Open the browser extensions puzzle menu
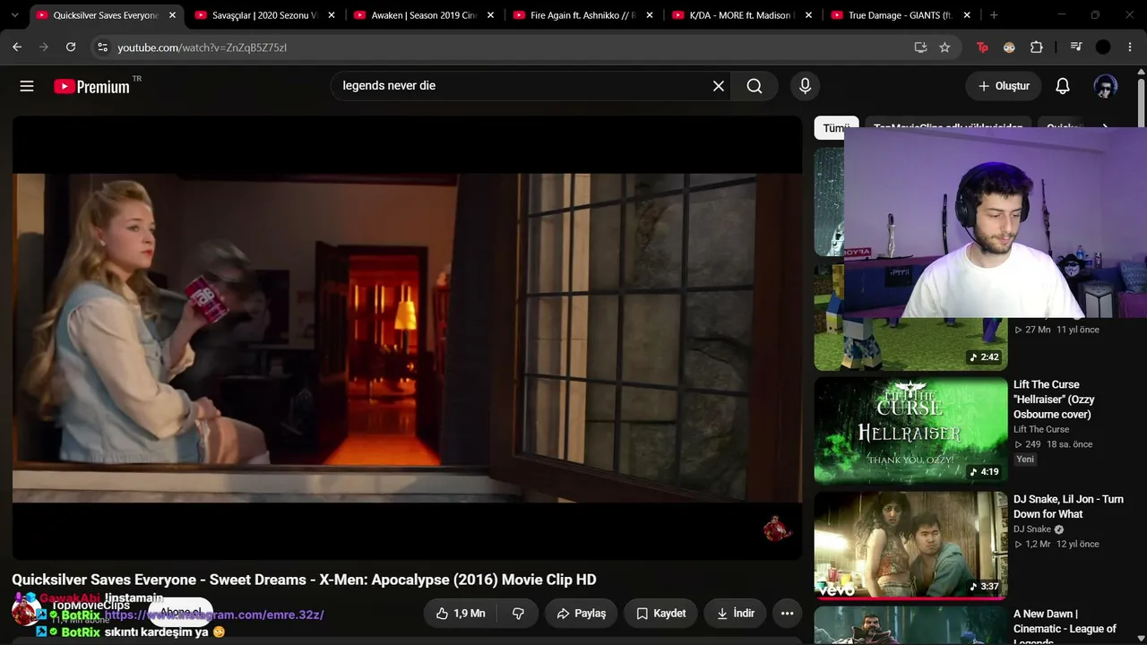The height and width of the screenshot is (645, 1147). coord(1037,47)
